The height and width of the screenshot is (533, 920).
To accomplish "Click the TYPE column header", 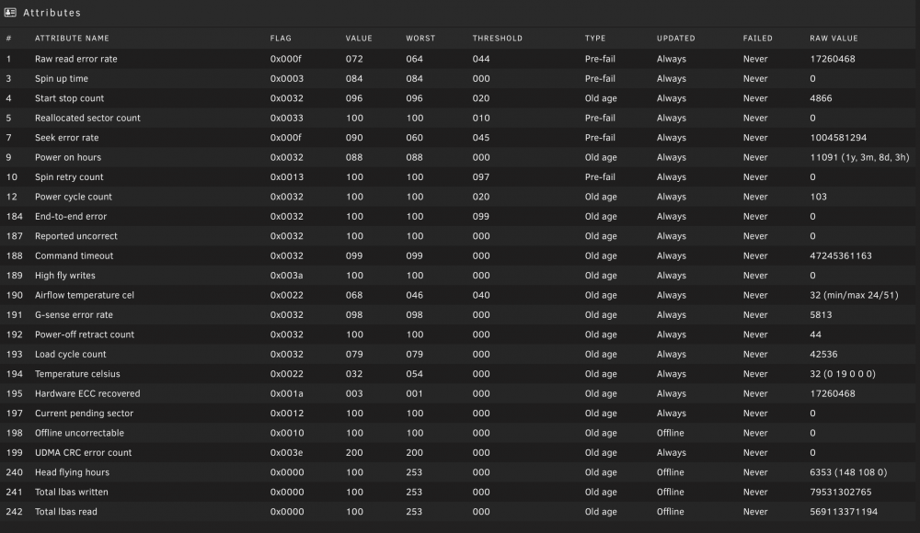I will (595, 38).
